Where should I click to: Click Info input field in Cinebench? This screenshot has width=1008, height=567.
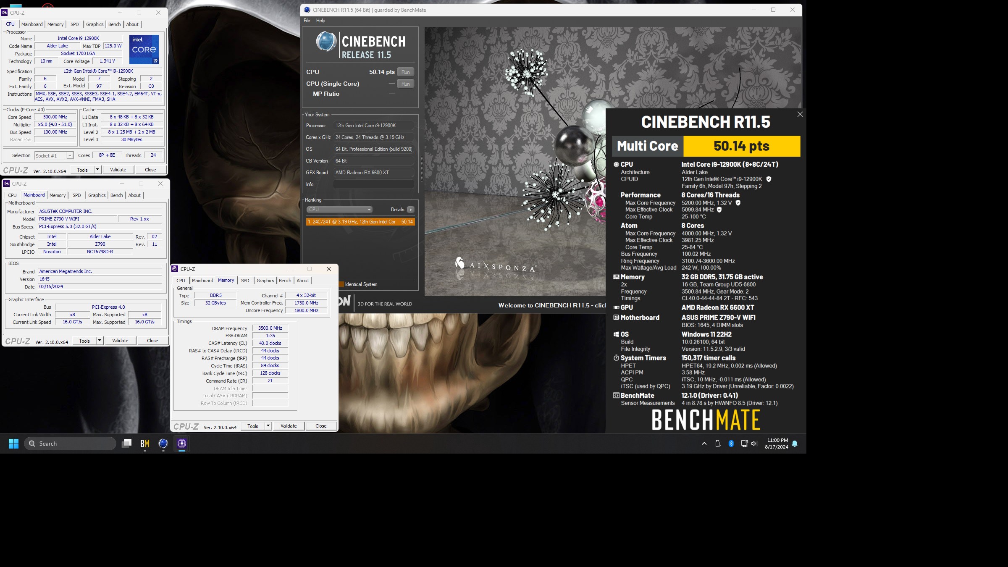click(374, 184)
